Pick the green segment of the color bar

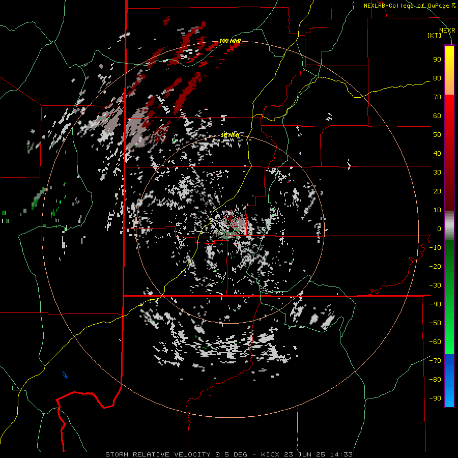[x=449, y=297]
